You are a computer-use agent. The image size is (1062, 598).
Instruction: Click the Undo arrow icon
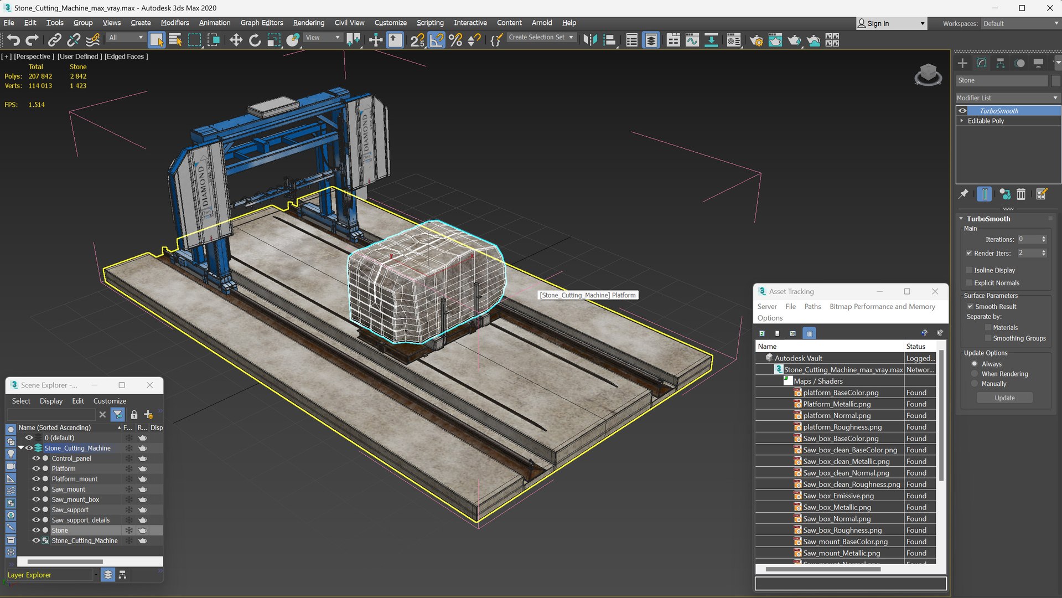13,40
